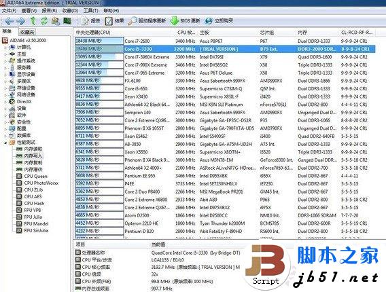Click BIOS 更新 with green down arrow
The image size is (386, 292).
(185, 21)
